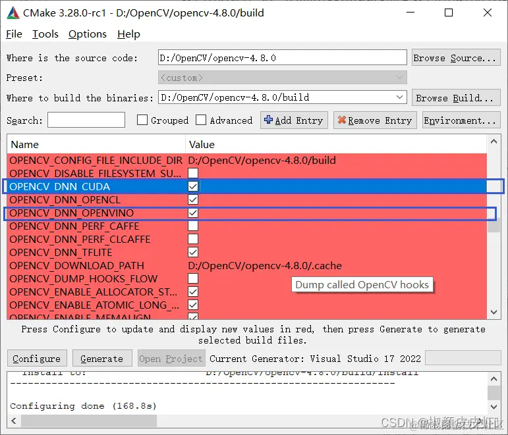This screenshot has width=508, height=435.
Task: Enable the OPENCV_DNN_PERF_CLCAFFE checkbox
Action: click(x=193, y=239)
